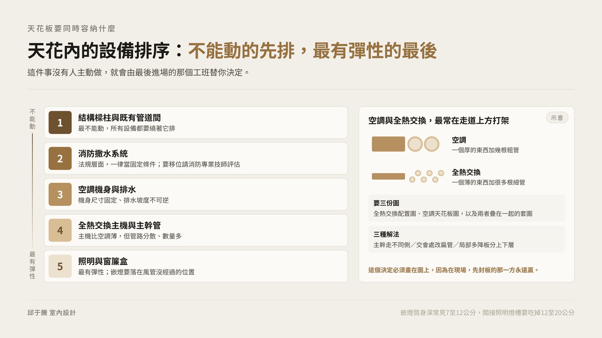
Task: Click the 示意 pill badge
Action: point(557,118)
